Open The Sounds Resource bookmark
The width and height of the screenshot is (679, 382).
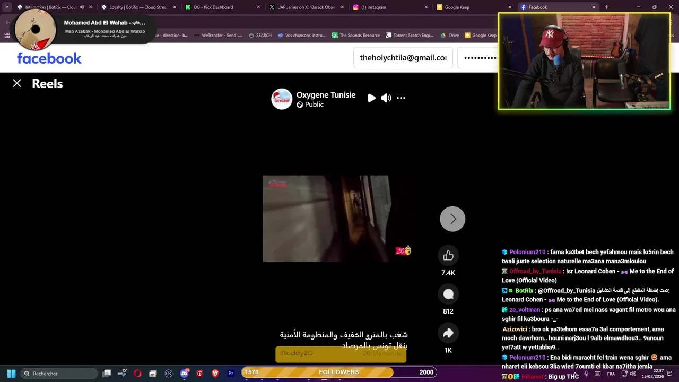coord(356,36)
